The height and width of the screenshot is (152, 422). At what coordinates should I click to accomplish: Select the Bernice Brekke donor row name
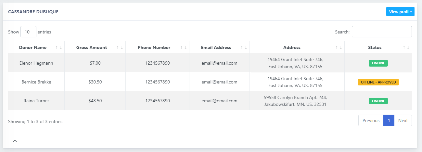pos(36,82)
